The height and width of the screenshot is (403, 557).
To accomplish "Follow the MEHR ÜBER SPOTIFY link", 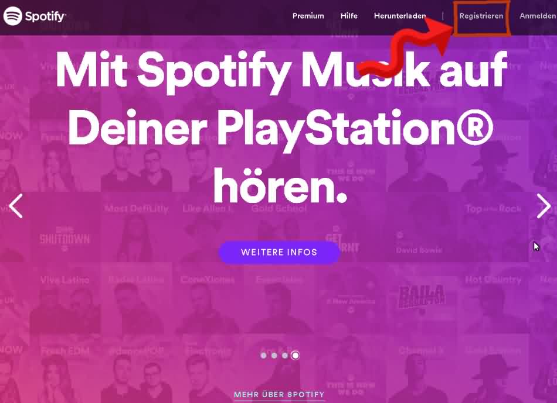I will [279, 394].
